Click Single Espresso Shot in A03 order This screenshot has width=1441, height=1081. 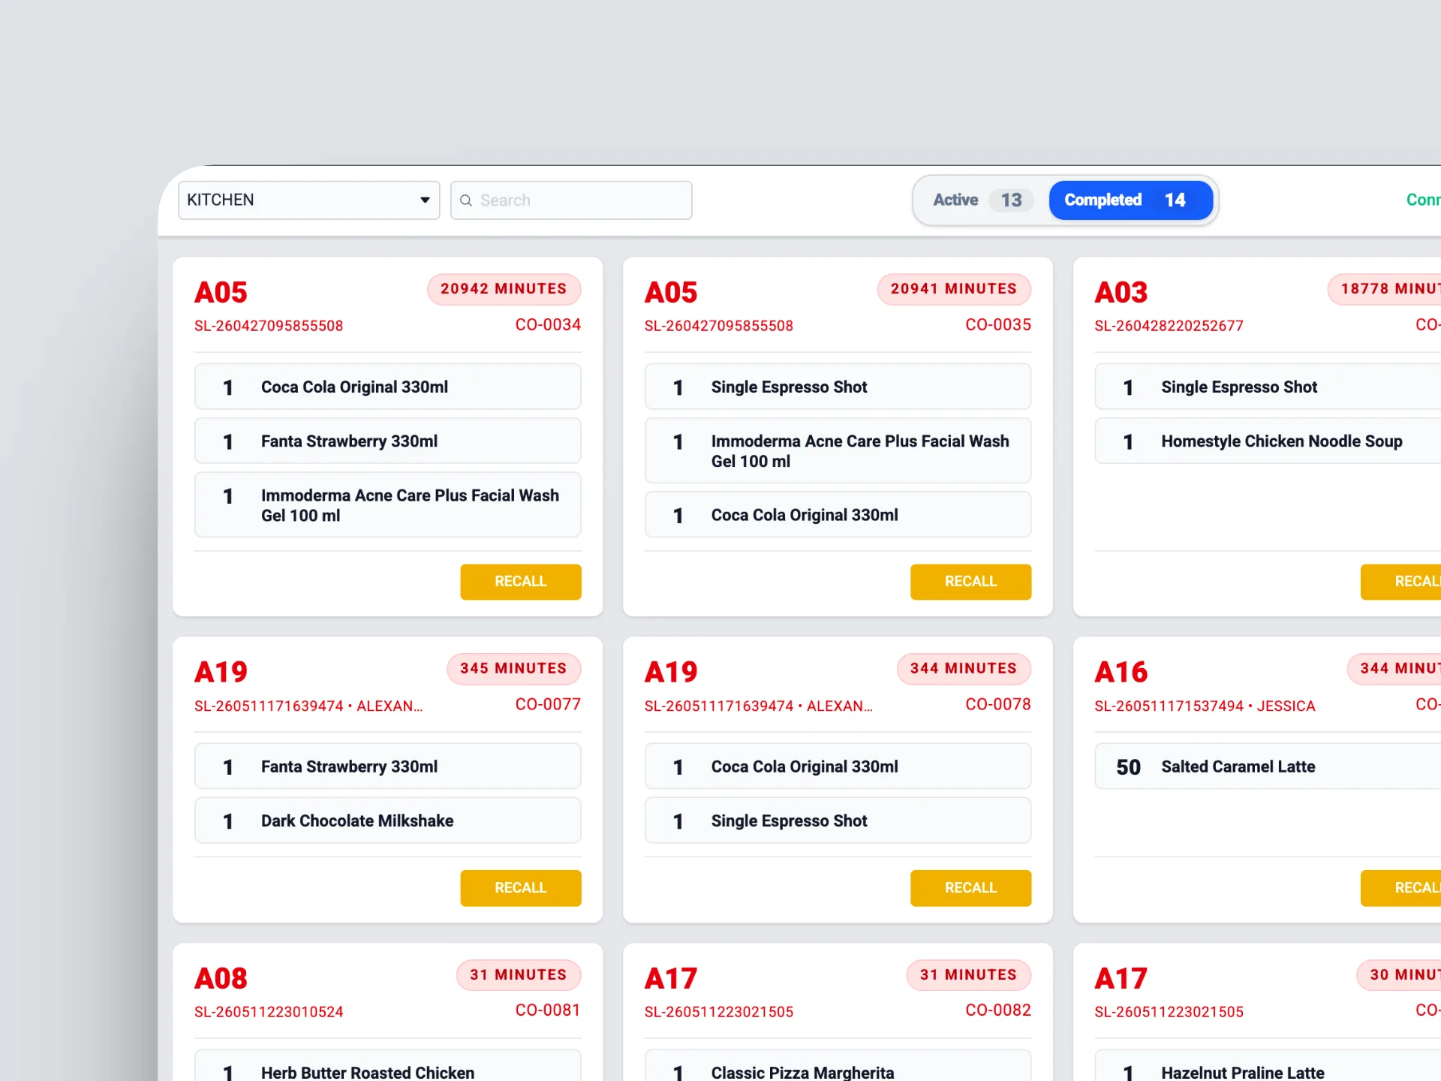[1268, 387]
